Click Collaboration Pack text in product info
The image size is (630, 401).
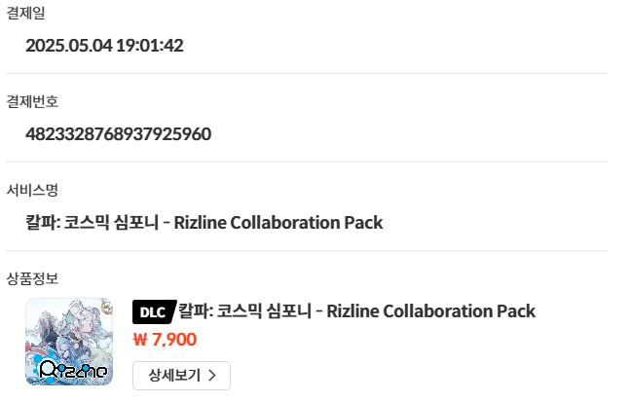460,311
